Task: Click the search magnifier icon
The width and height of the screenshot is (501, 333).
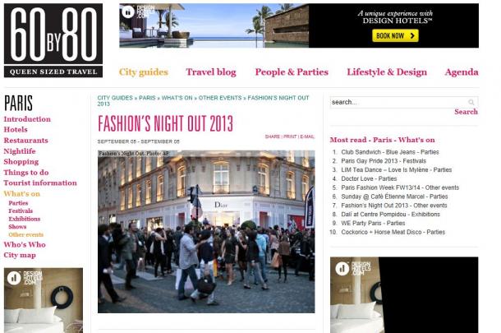Action: click(x=471, y=102)
